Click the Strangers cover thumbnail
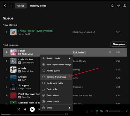The height and width of the screenshot is (116, 130). [13, 87]
